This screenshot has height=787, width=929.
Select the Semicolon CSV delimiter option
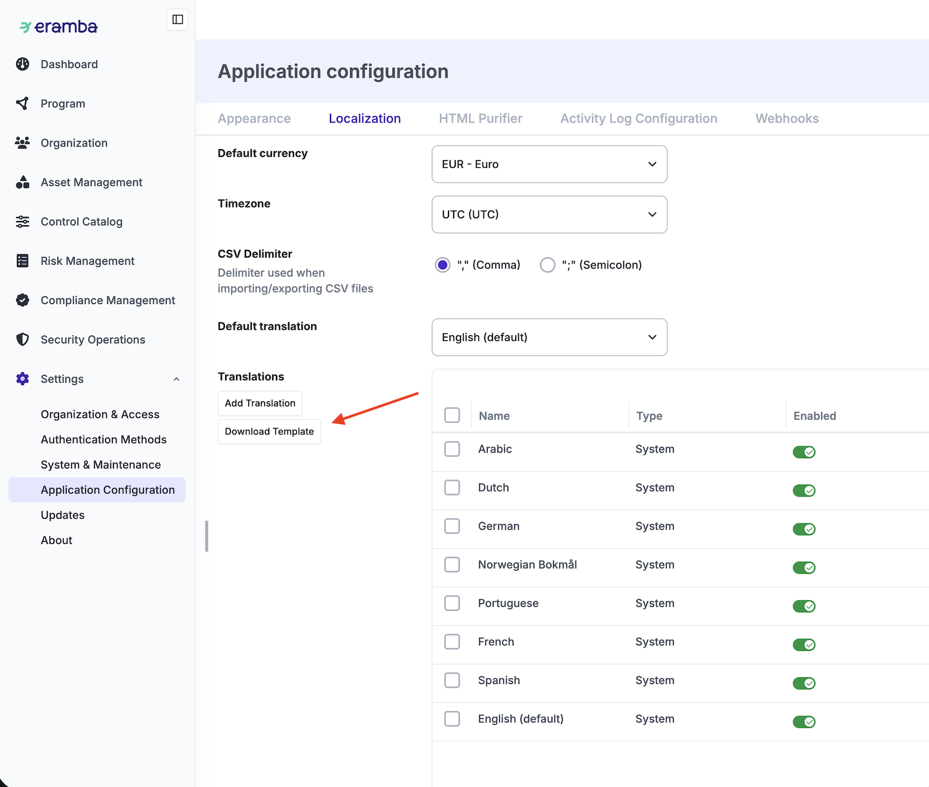(547, 265)
